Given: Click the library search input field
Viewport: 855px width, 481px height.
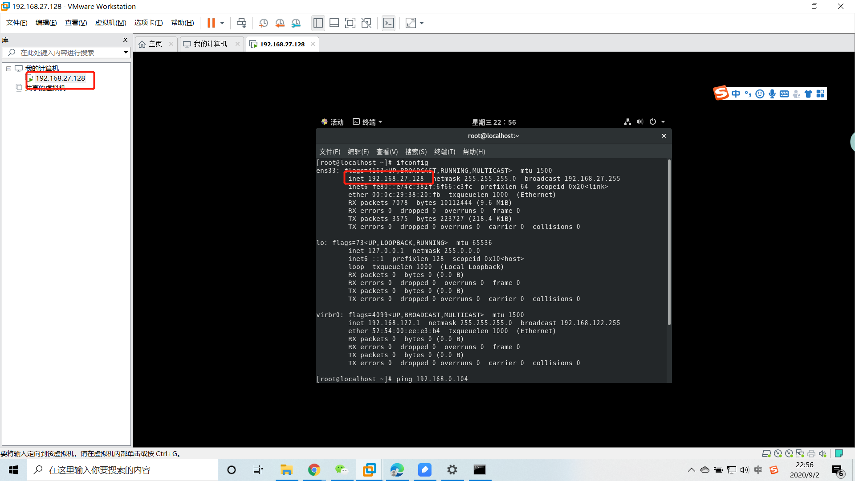Looking at the screenshot, I should [x=66, y=53].
